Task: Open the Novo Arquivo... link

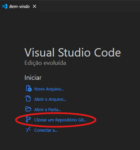Action: 49,89
